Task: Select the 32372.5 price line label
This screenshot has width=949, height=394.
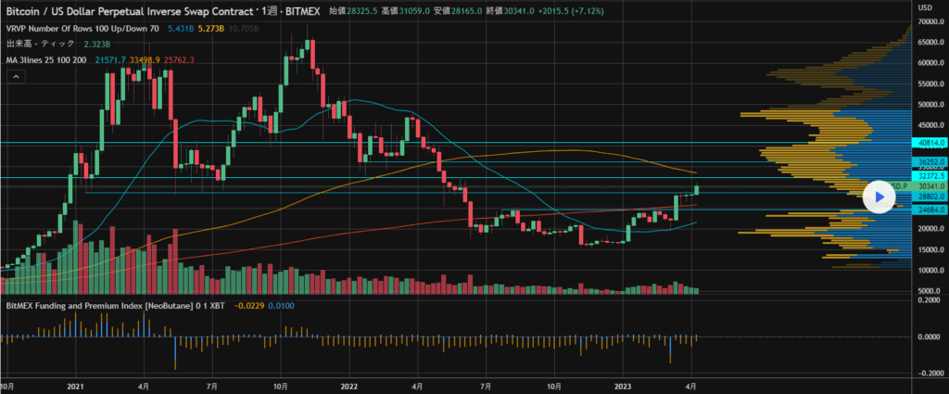Action: [x=929, y=176]
